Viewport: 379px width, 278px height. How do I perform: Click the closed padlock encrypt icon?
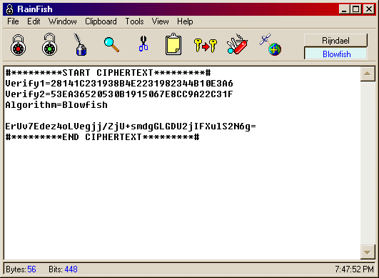click(18, 45)
